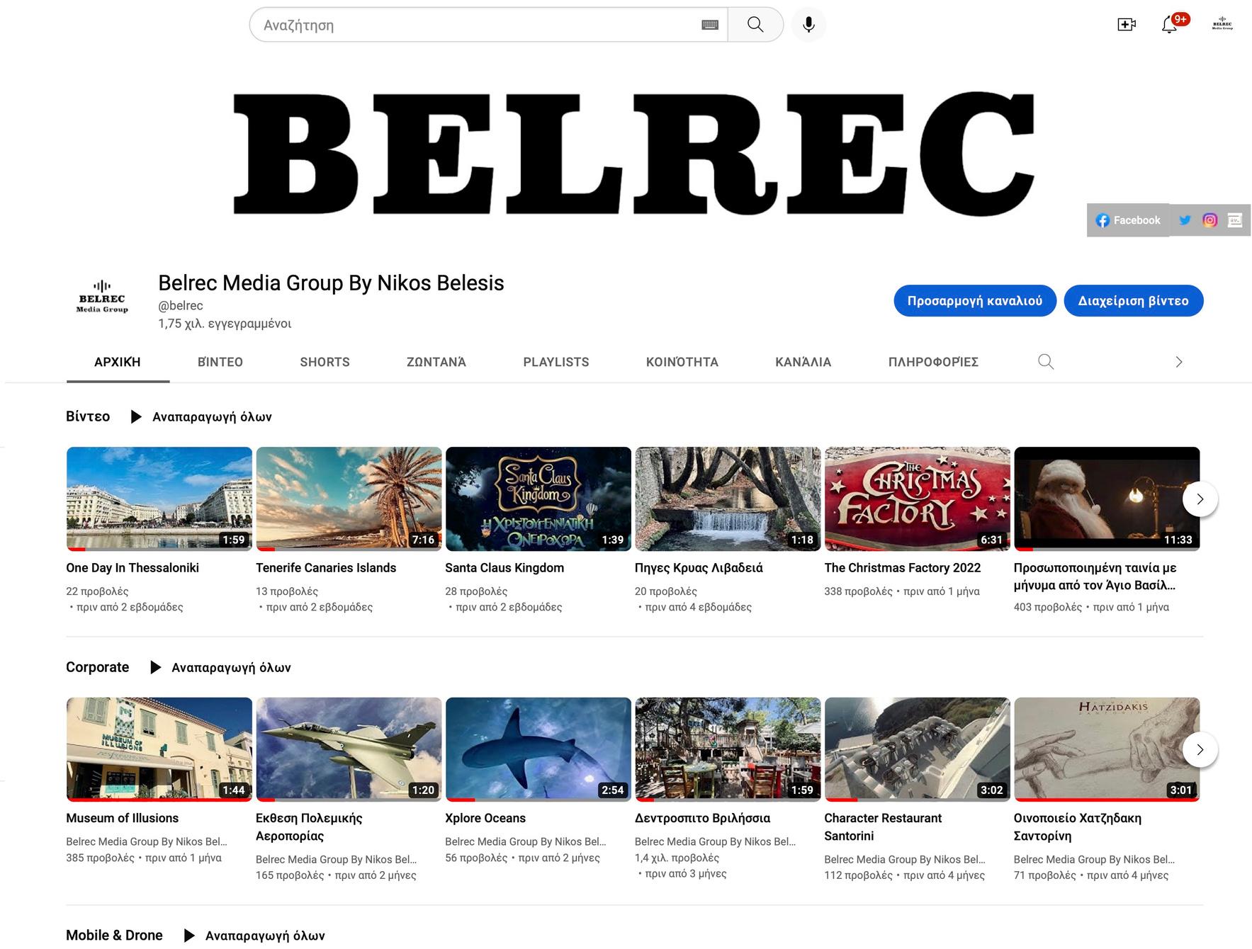Viewport: 1252px width, 949px height.
Task: Open the Character Restaurant Santorini thumbnail
Action: 918,749
